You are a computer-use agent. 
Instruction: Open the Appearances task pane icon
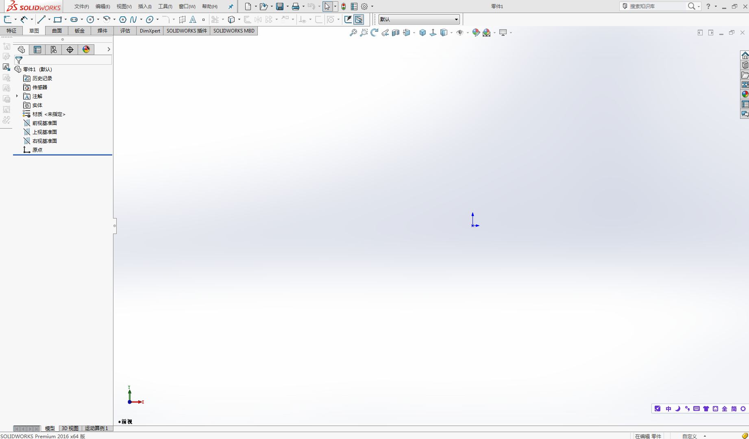click(745, 94)
